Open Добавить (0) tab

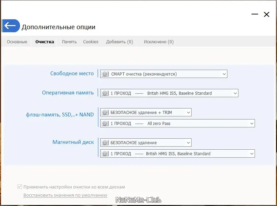tap(120, 42)
